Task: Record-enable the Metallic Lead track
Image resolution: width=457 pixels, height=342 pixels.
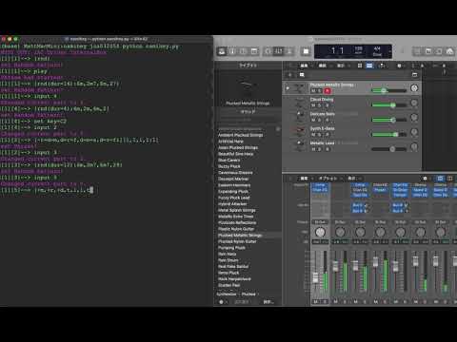Action: (x=328, y=149)
